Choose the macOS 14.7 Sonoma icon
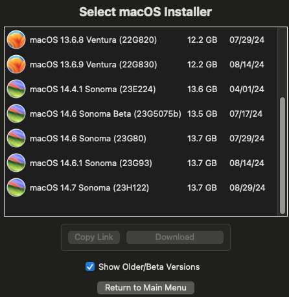Screen dimensions: 289x297 [16, 187]
